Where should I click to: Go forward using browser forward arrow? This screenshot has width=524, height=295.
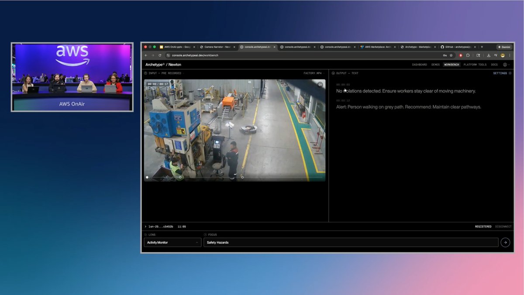[x=153, y=55]
